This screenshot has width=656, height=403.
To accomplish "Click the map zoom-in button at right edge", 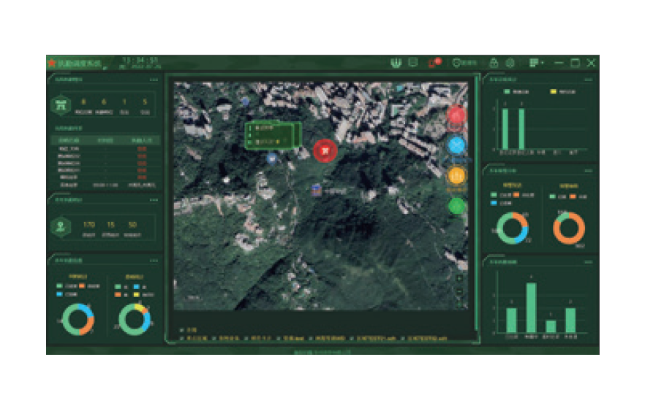I will tap(459, 278).
